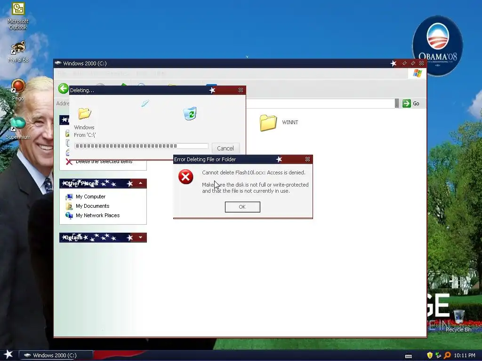Click the recycle bin icon in Deleting dialog
The height and width of the screenshot is (361, 482).
click(x=190, y=114)
